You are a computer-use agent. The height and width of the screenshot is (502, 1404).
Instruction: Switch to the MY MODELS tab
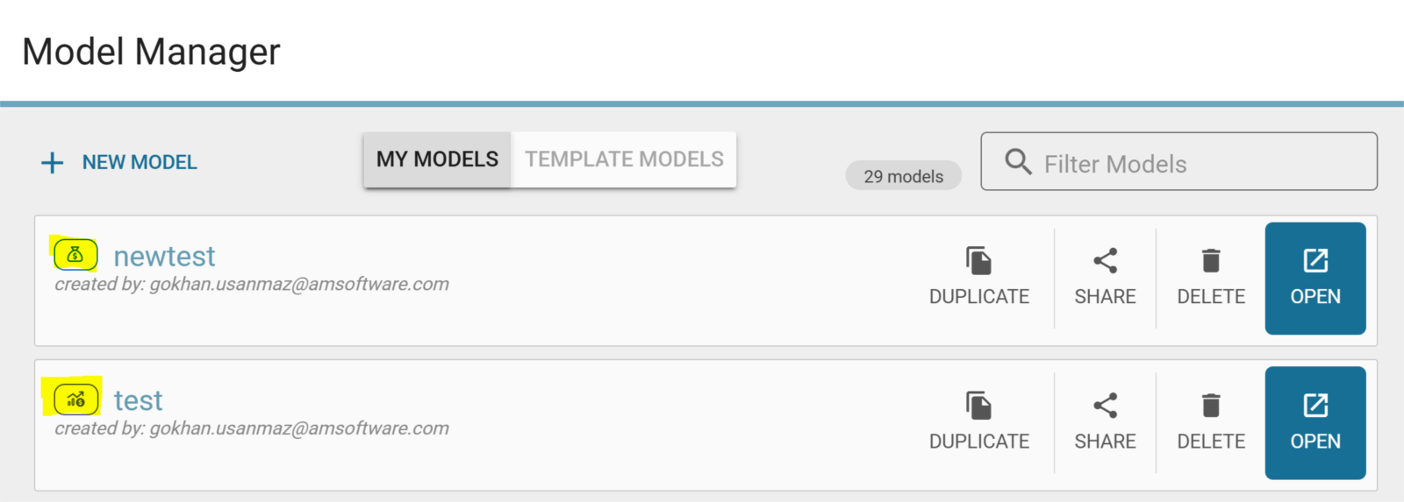(437, 159)
